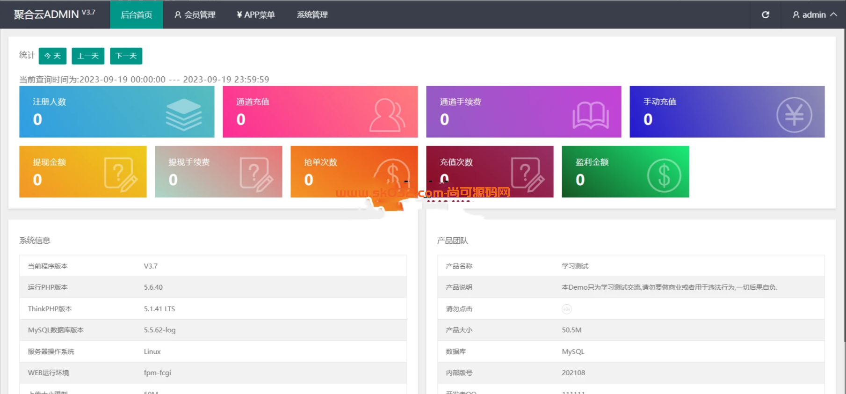Click the user icon beside admin

796,15
